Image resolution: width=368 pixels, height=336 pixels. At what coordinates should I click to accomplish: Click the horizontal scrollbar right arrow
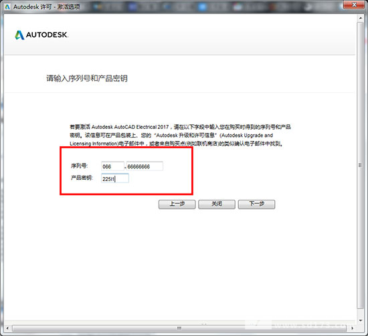pyautogui.click(x=352, y=328)
